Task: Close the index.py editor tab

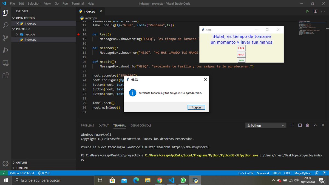Action: point(101,12)
